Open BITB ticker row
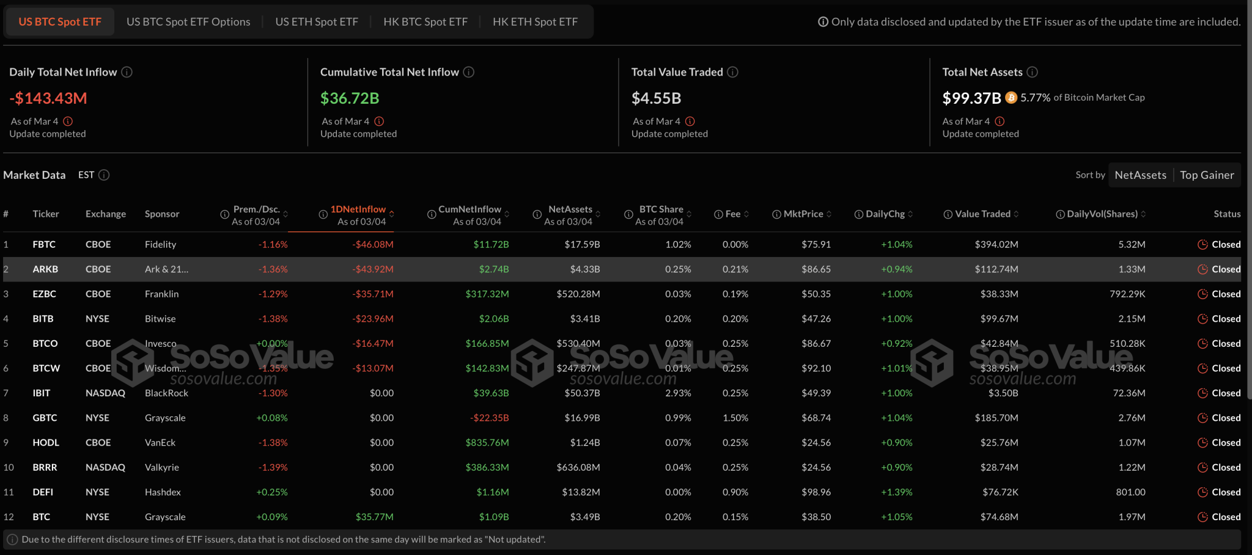This screenshot has height=555, width=1252. (x=622, y=319)
